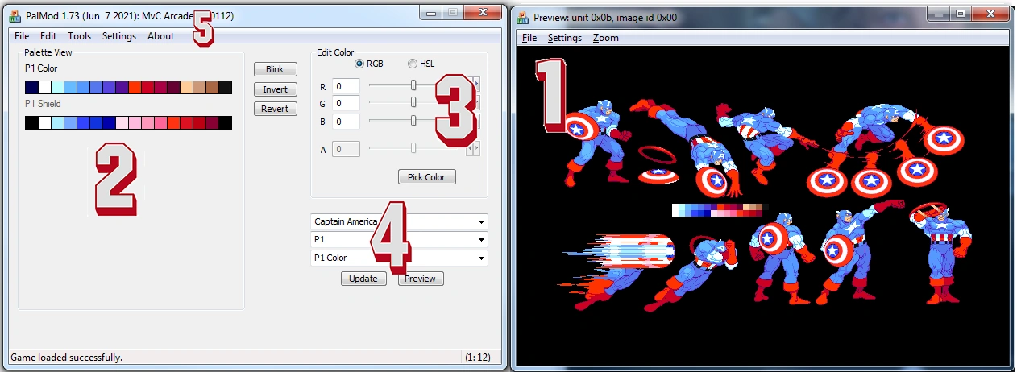Image resolution: width=1017 pixels, height=372 pixels.
Task: Select the dark navy first swatch in P1 Color
Action: click(x=31, y=87)
